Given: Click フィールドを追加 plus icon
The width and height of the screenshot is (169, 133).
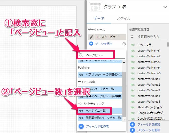Looking at the screenshot, I should (x=133, y=124).
